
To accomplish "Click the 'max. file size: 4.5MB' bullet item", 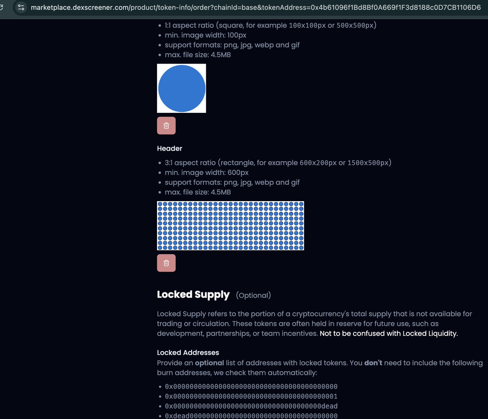I will pyautogui.click(x=198, y=55).
